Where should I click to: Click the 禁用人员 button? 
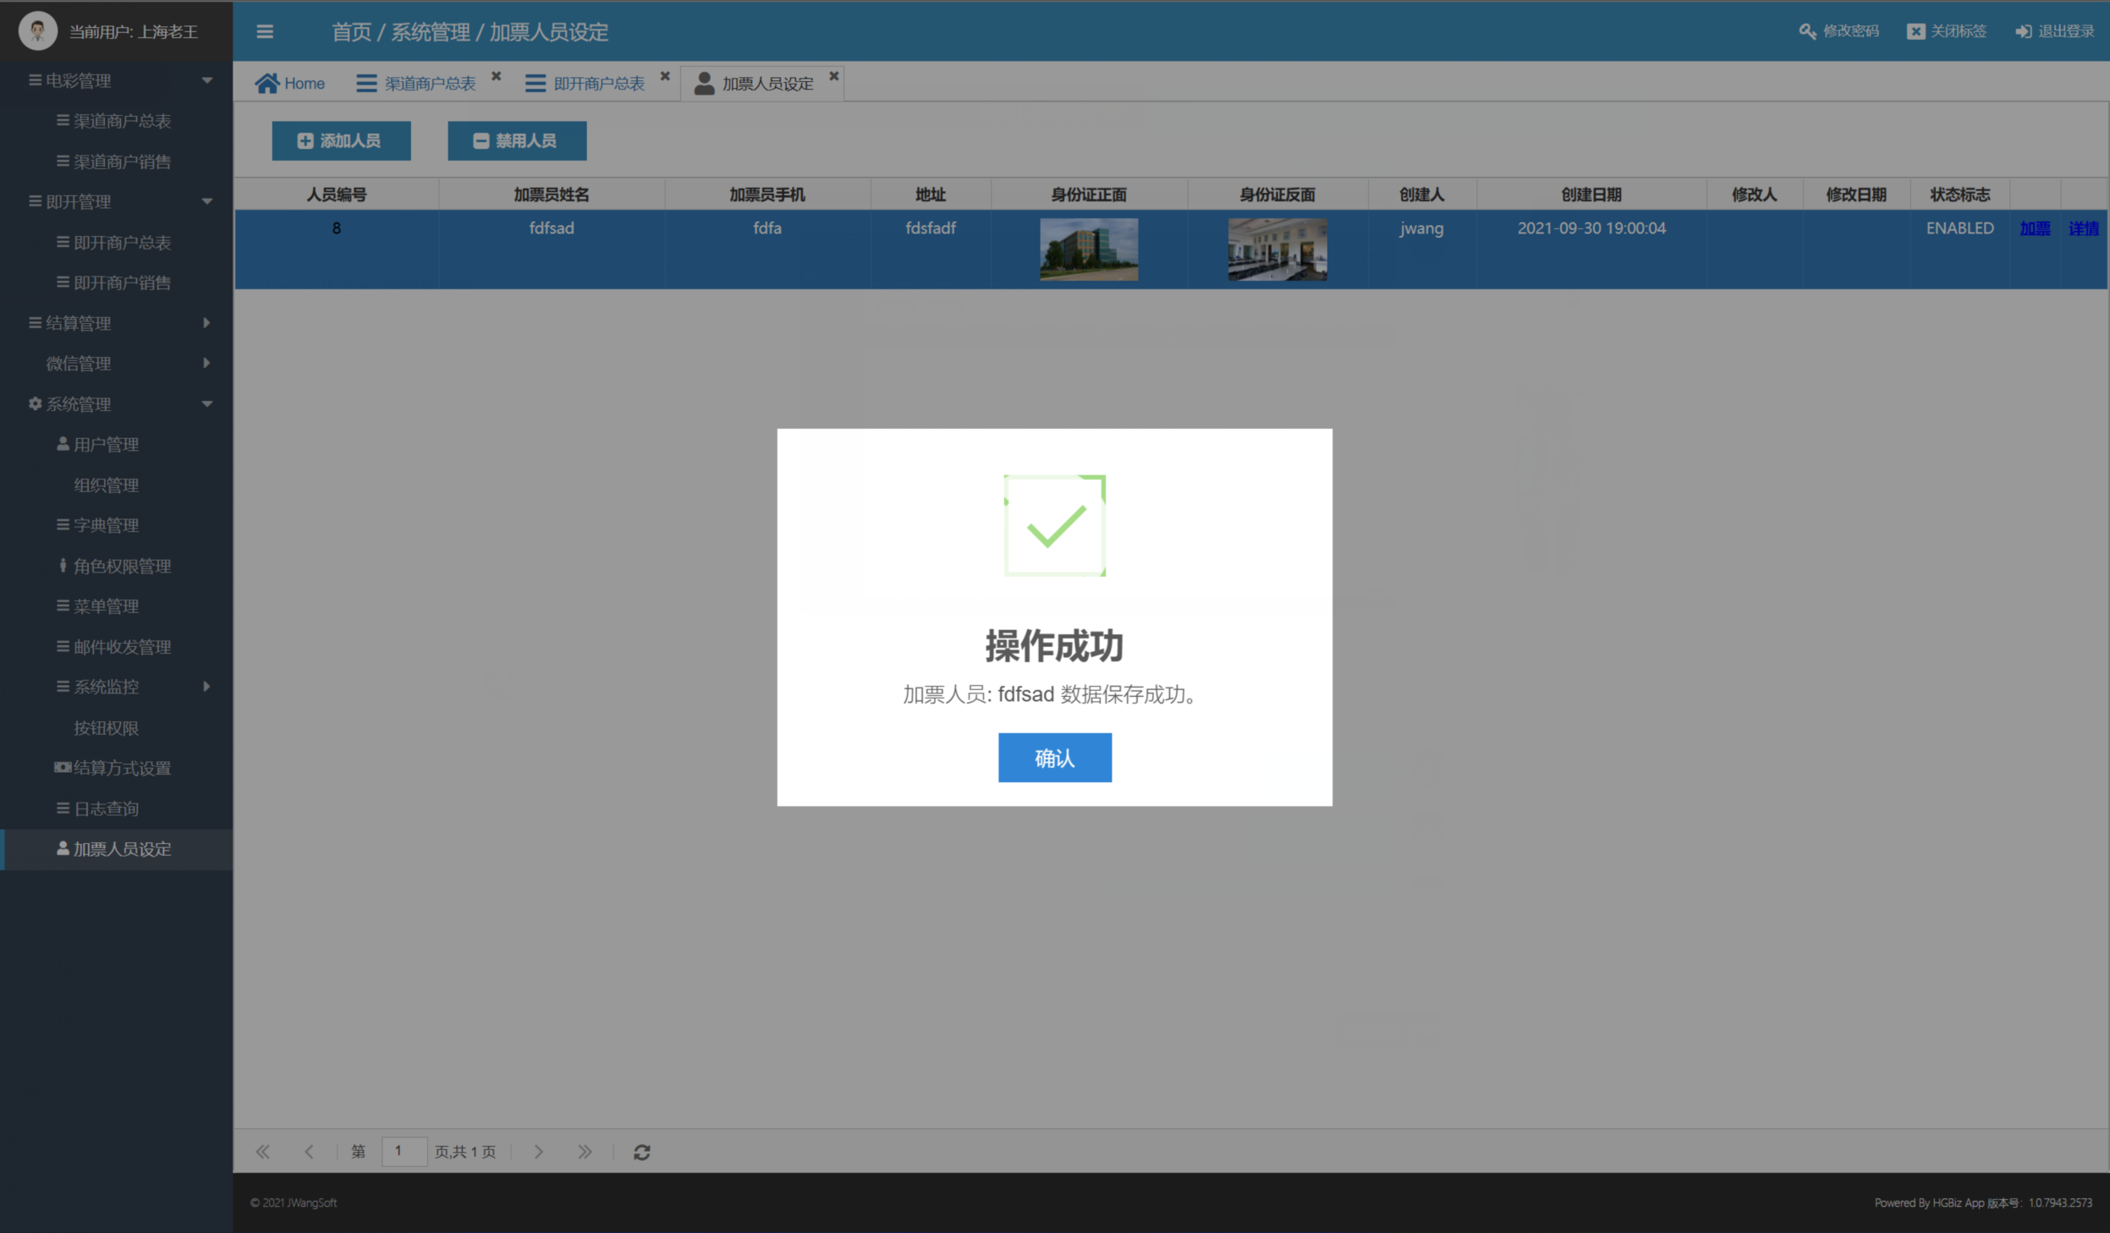pos(517,140)
